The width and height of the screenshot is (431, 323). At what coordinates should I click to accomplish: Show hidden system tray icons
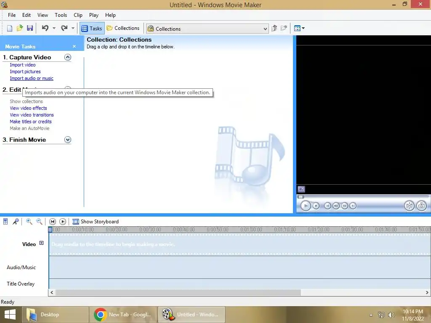(371, 315)
